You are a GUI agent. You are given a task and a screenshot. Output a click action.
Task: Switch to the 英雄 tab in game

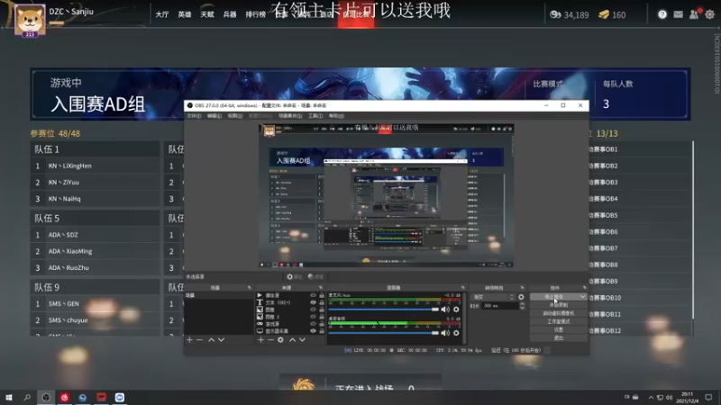185,14
